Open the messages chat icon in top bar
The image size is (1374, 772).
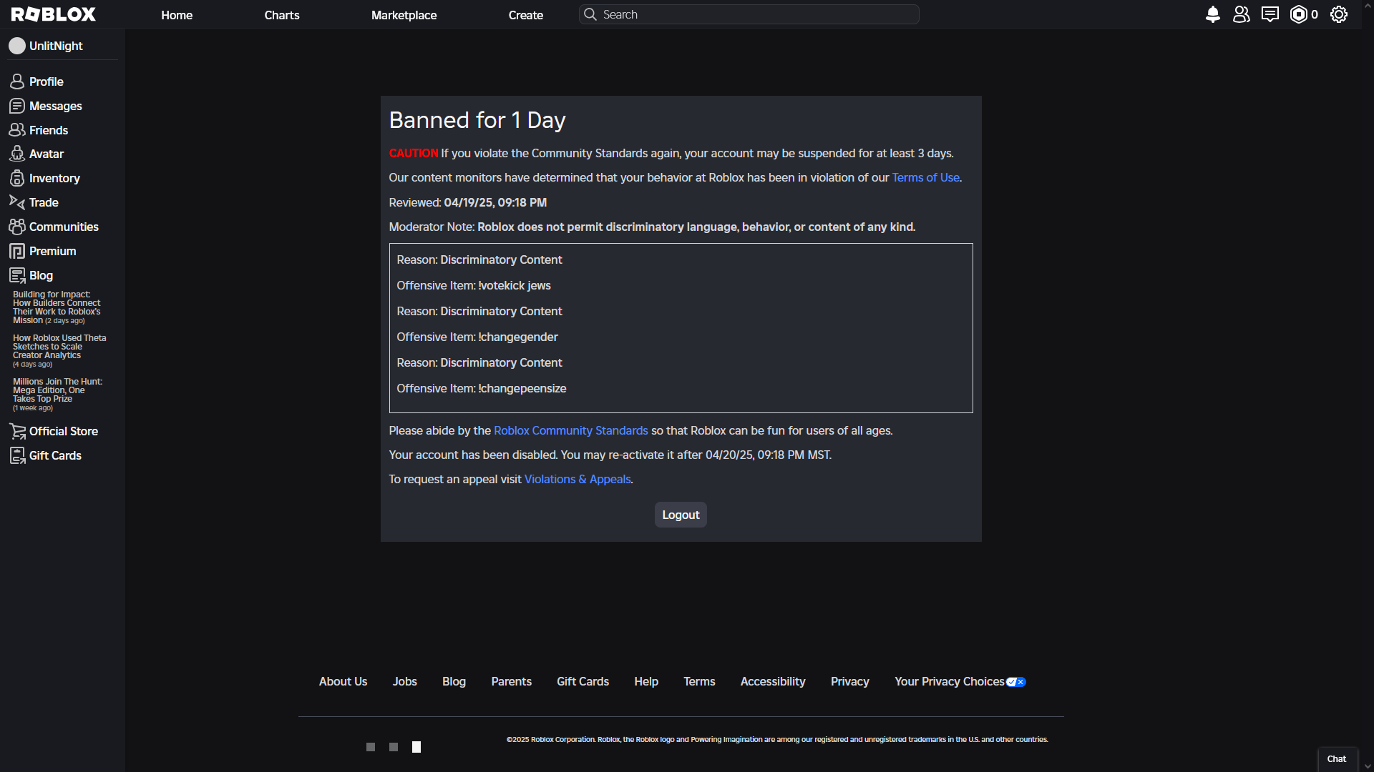pyautogui.click(x=1270, y=14)
